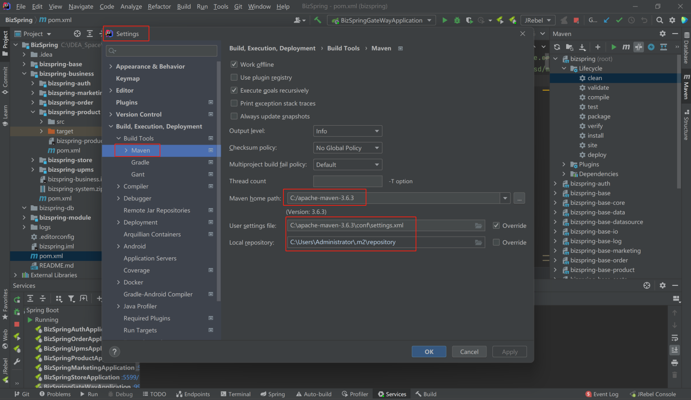Run Maven build green arrow in Maven panel
This screenshot has height=400, width=691.
click(x=614, y=47)
